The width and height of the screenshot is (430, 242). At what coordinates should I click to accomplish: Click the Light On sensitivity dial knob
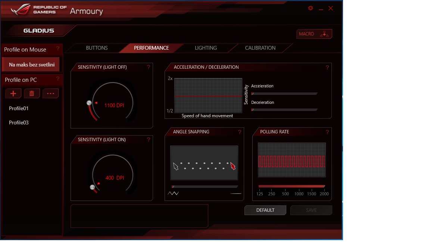(x=93, y=187)
